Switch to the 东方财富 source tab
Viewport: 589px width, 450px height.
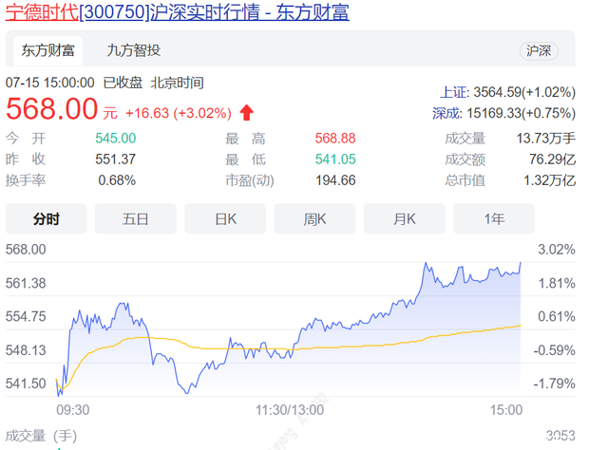(48, 50)
